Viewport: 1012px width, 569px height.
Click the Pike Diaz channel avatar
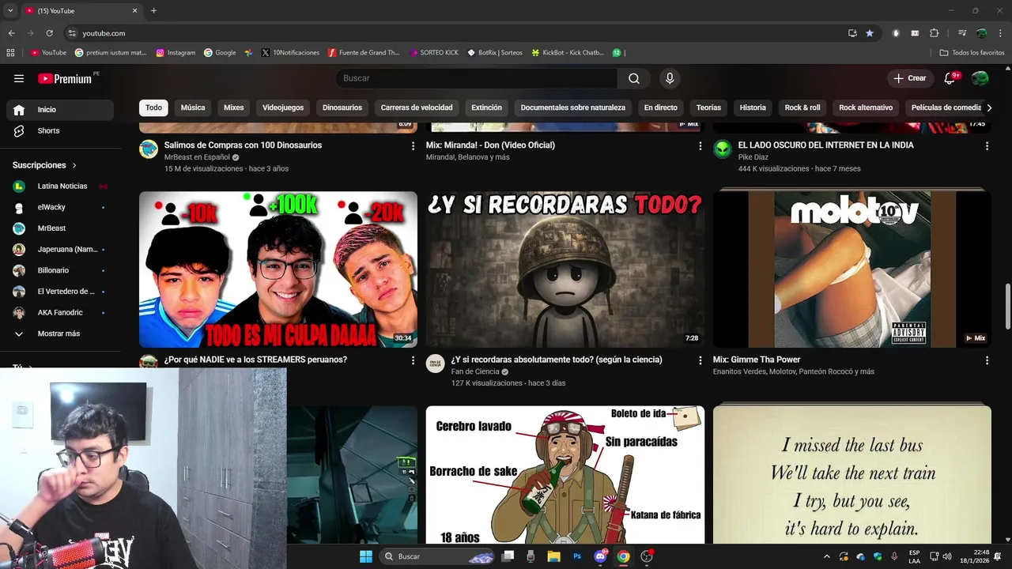tap(723, 149)
